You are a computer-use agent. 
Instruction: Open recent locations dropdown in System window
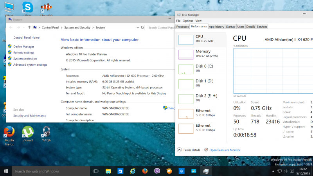24,27
